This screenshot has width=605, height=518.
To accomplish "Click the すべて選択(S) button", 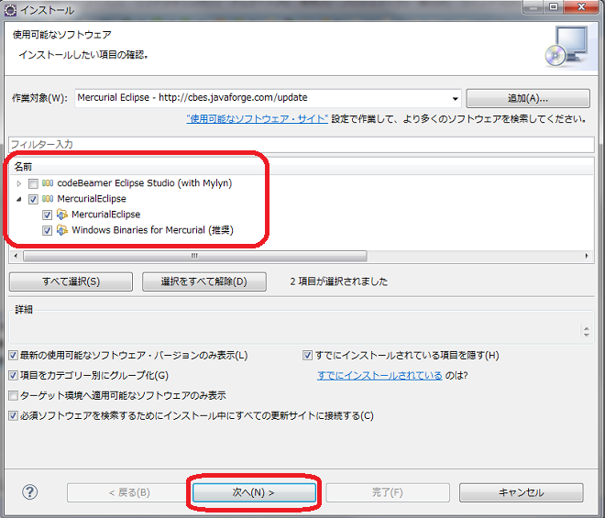I will (71, 281).
